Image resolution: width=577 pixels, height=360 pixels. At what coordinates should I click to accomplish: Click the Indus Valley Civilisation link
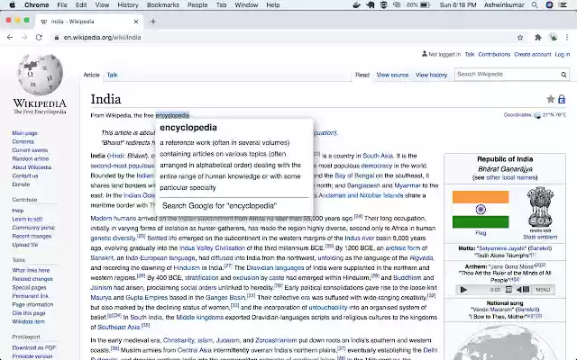tap(212, 248)
